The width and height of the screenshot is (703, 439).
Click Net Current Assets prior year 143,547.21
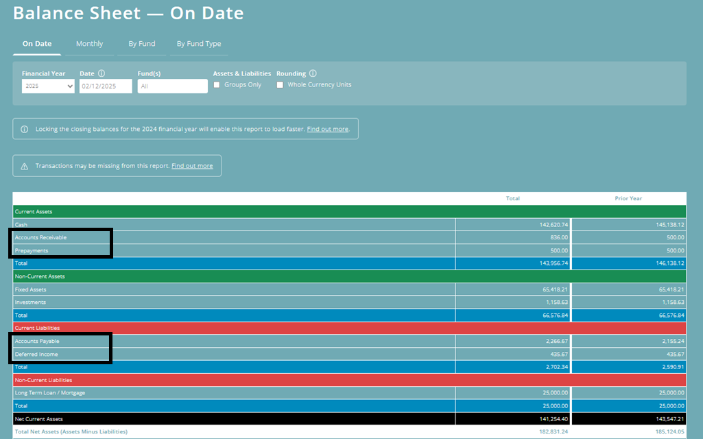coord(670,419)
